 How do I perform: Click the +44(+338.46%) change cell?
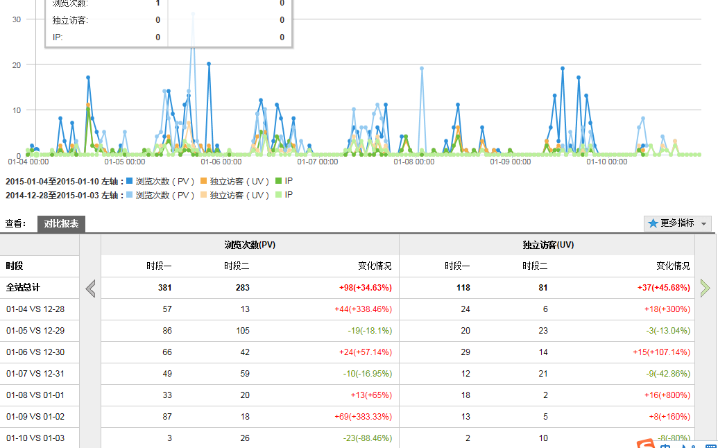363,309
